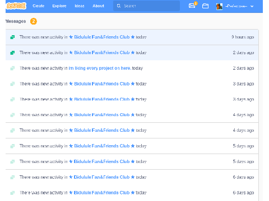Click studio icon beside 'Im liking every project' message

click(x=12, y=68)
